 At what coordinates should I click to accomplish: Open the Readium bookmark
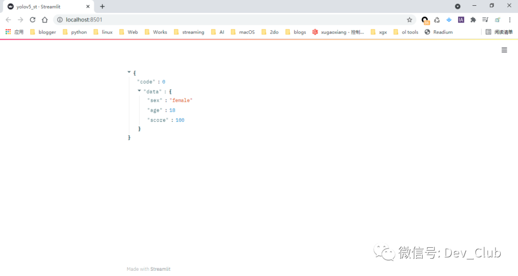pos(439,32)
